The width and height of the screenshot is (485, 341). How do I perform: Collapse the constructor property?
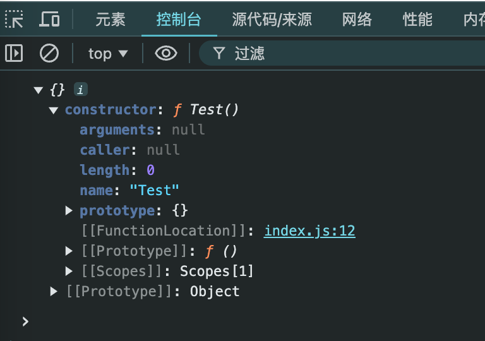pyautogui.click(x=54, y=110)
